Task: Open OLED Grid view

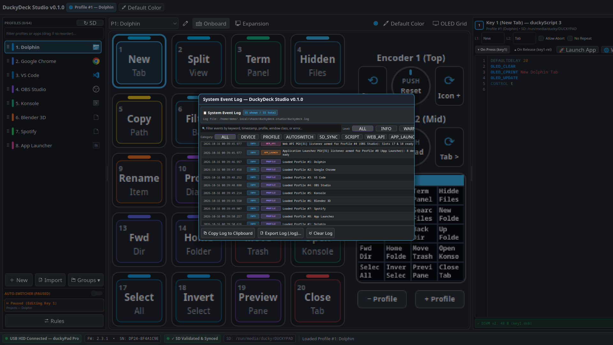Action: [450, 24]
